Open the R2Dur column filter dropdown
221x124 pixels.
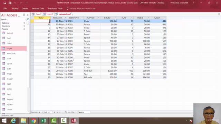(x=165, y=18)
